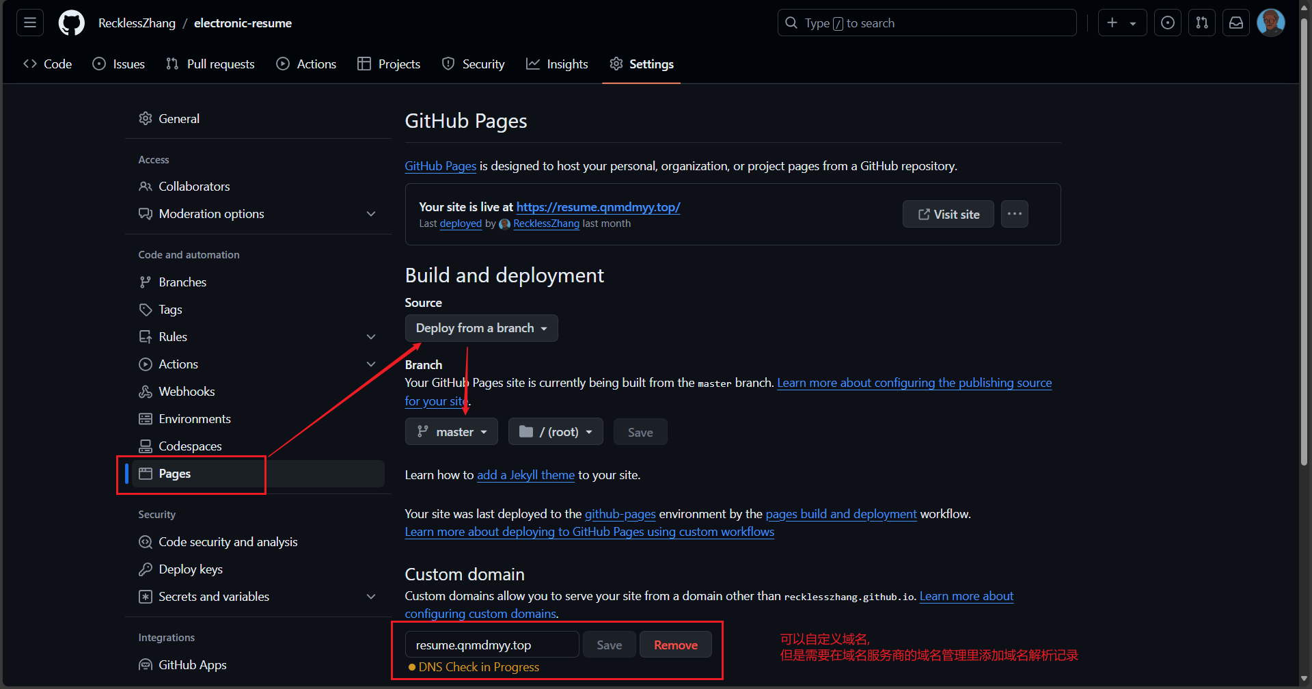1312x689 pixels.
Task: Click the GitHub octocat logo
Action: (72, 23)
